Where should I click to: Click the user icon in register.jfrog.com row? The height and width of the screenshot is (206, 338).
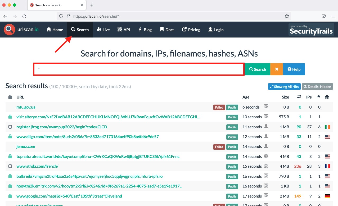266,127
